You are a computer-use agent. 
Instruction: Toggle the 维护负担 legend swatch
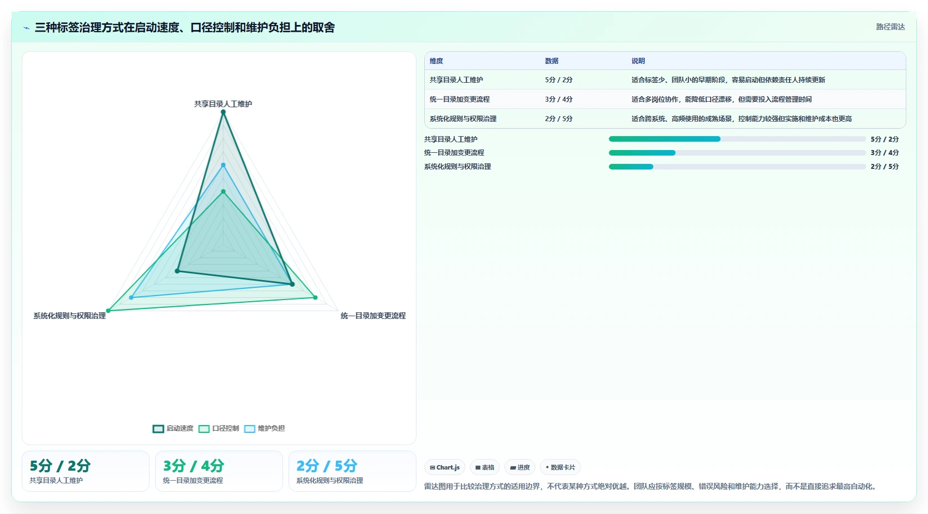(250, 428)
